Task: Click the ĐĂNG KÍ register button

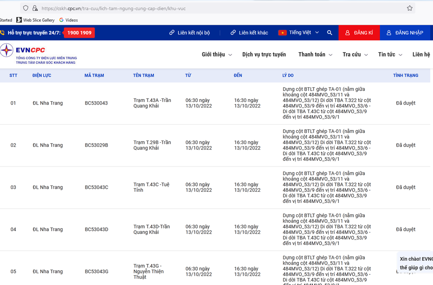Action: (x=359, y=33)
